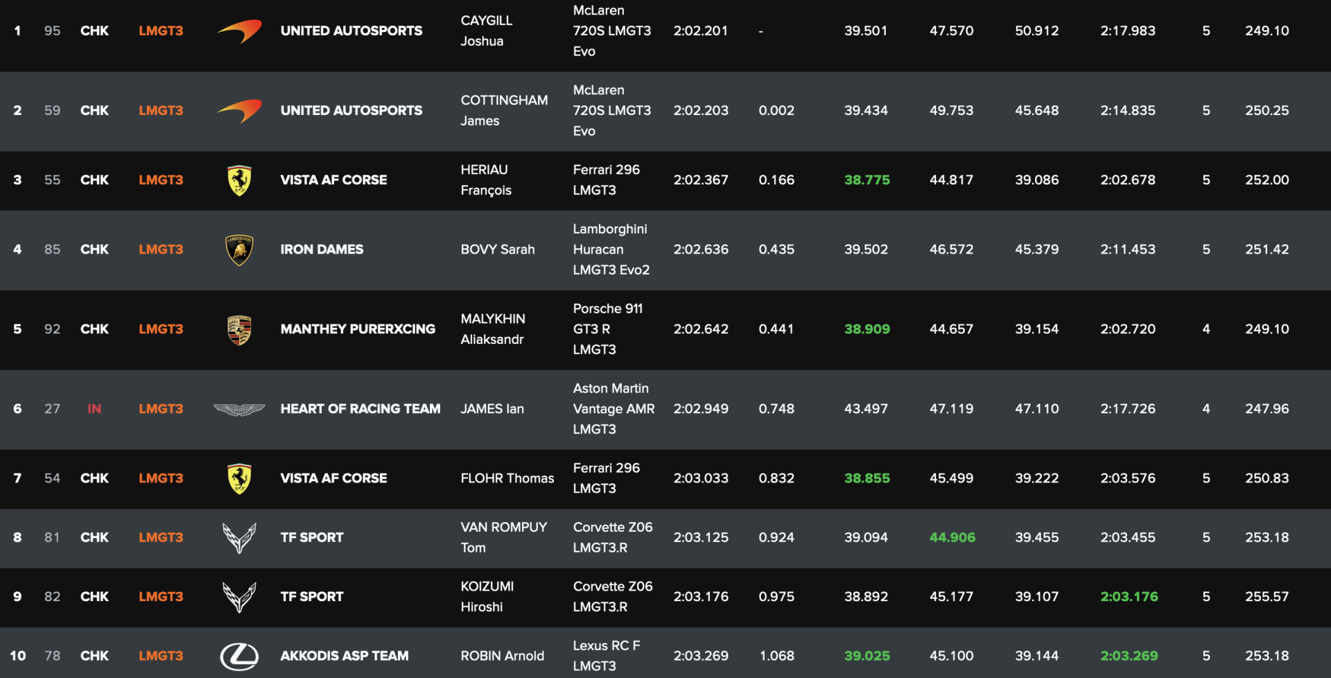This screenshot has width=1331, height=678.
Task: Click best lap time 2:02.201
Action: click(701, 31)
